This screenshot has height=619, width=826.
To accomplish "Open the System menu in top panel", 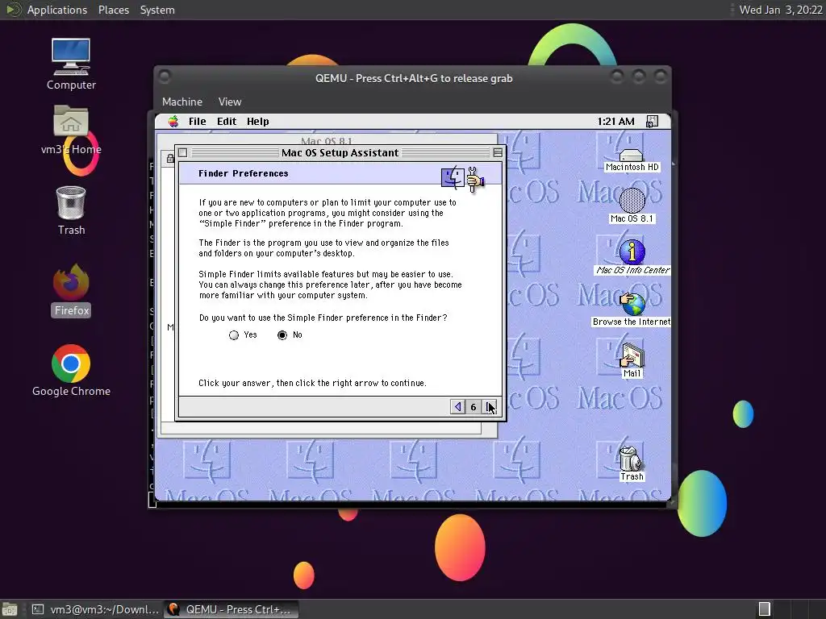I will pos(157,10).
